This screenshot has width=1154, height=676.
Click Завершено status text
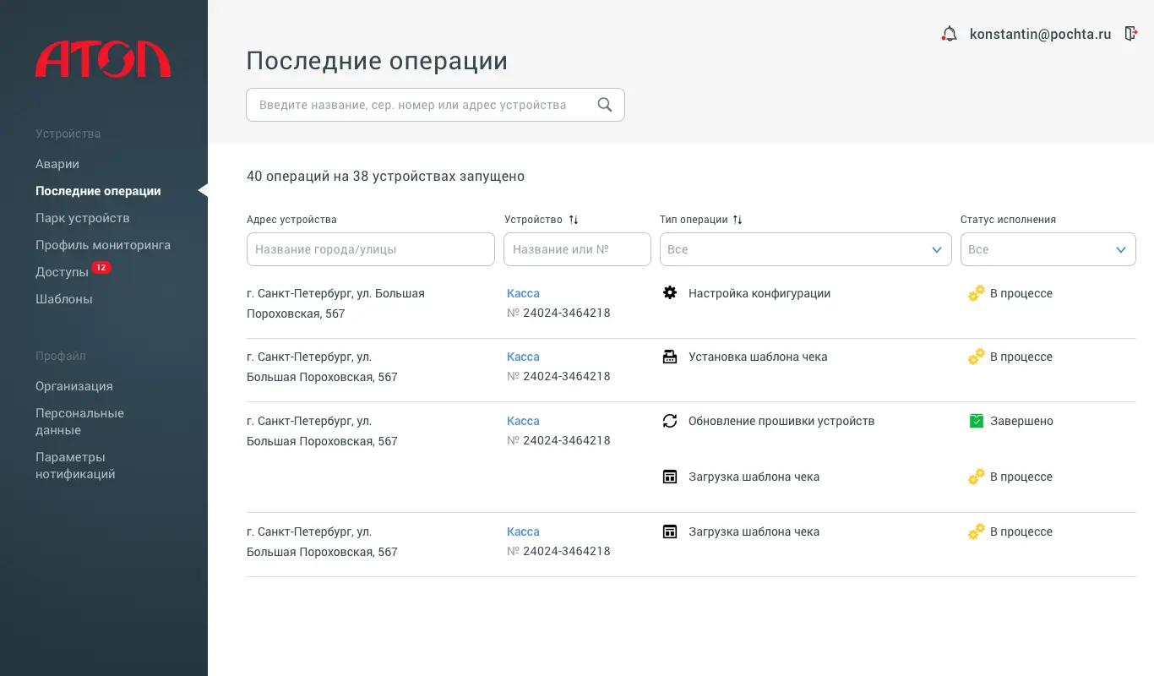coord(1021,421)
